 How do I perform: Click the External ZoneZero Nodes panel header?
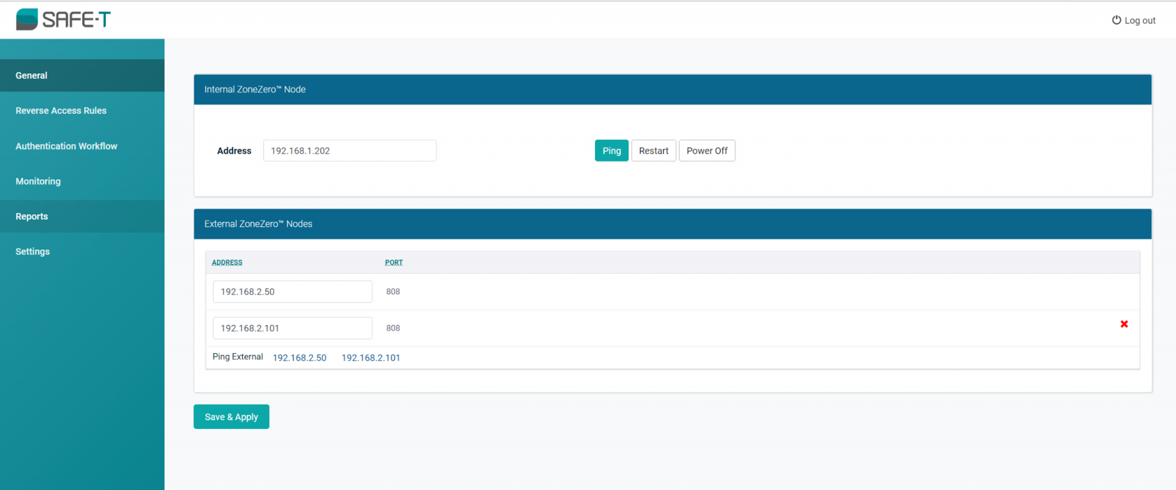(673, 224)
